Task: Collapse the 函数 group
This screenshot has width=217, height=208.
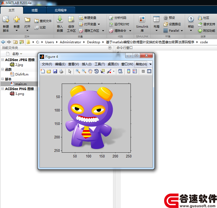Action: 2,69
